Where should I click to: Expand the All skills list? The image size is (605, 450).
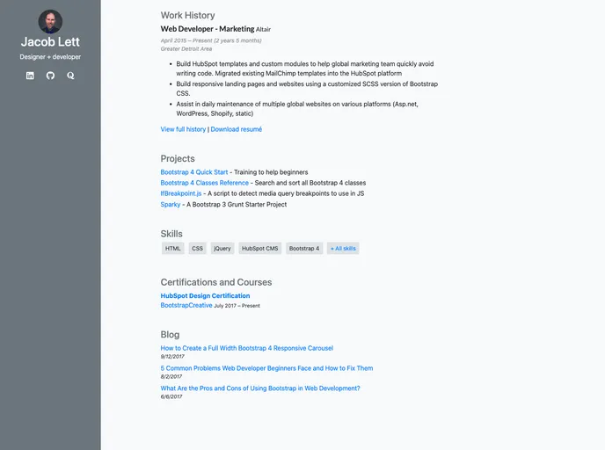pos(343,249)
